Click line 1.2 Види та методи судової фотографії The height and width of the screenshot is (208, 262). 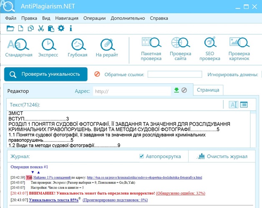point(64,145)
